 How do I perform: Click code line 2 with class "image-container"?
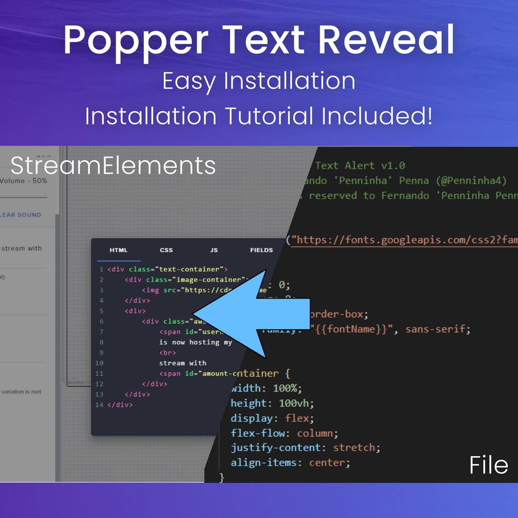[187, 280]
